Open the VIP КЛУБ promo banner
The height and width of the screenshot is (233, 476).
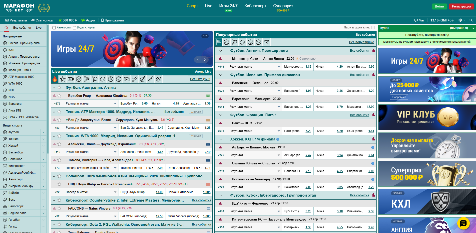click(427, 117)
